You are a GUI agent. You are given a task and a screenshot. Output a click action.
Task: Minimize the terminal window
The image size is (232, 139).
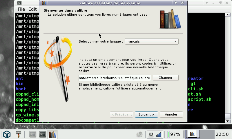[213, 3]
